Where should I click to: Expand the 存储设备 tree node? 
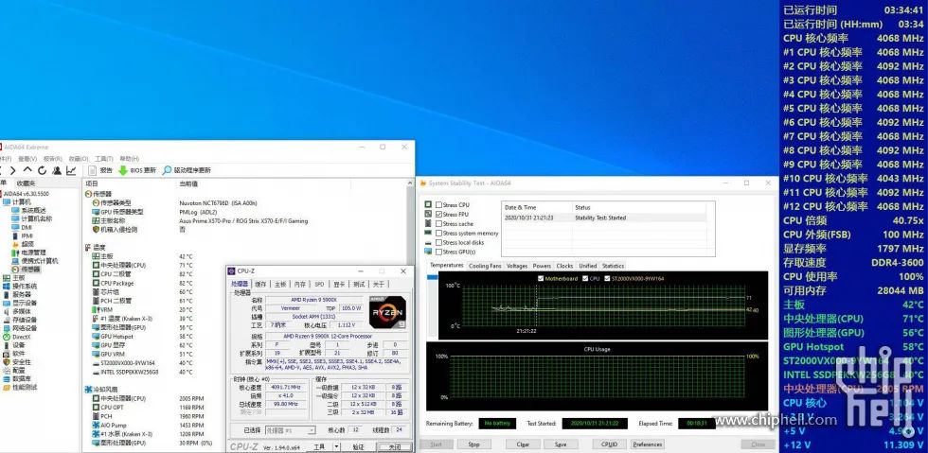pyautogui.click(x=20, y=320)
